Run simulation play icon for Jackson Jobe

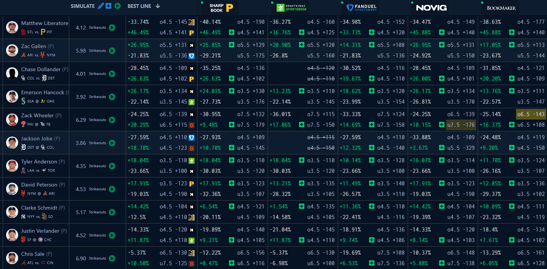(x=112, y=143)
